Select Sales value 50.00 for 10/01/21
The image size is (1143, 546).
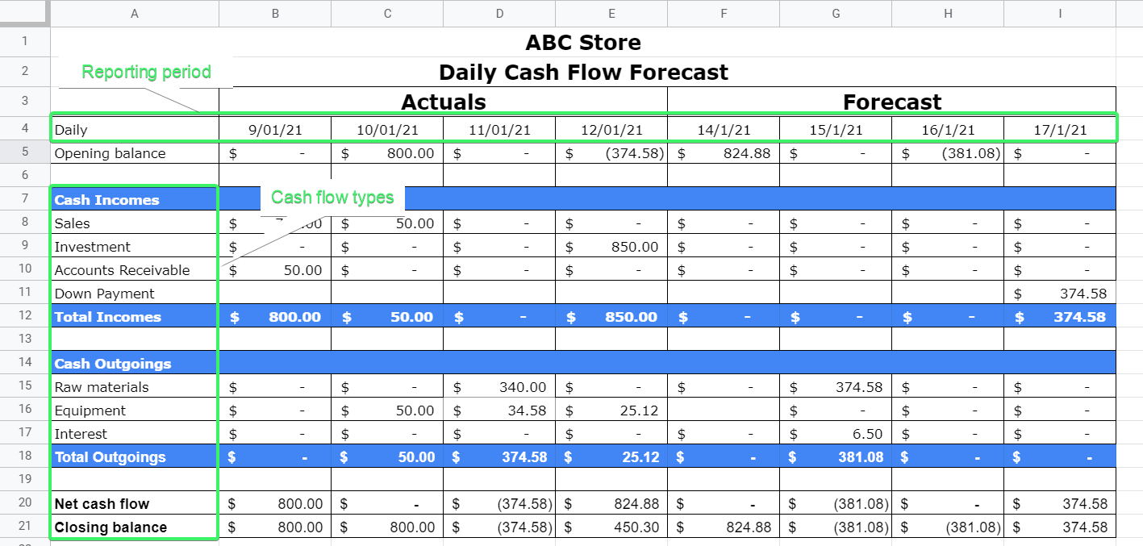point(387,223)
